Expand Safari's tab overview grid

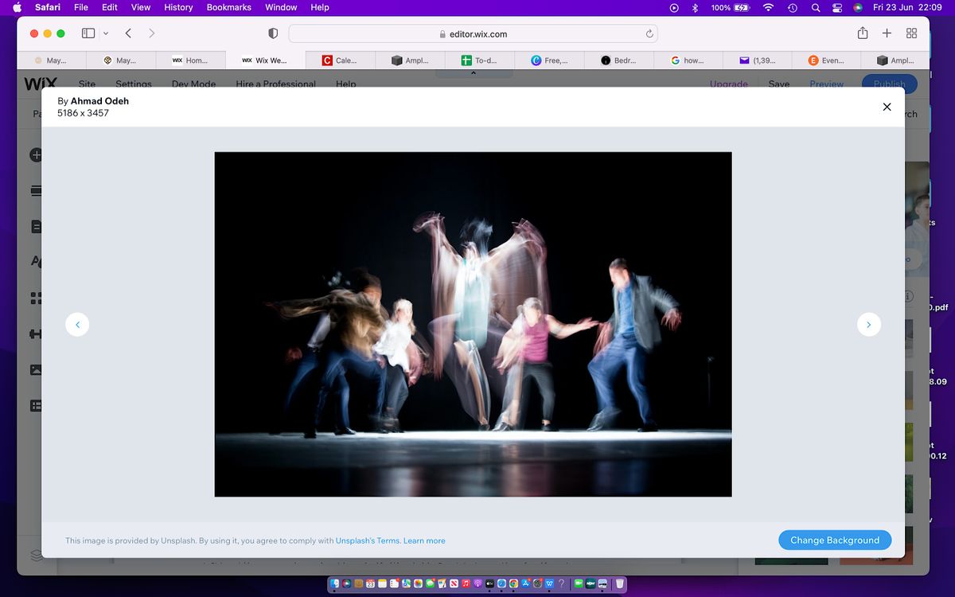[912, 33]
